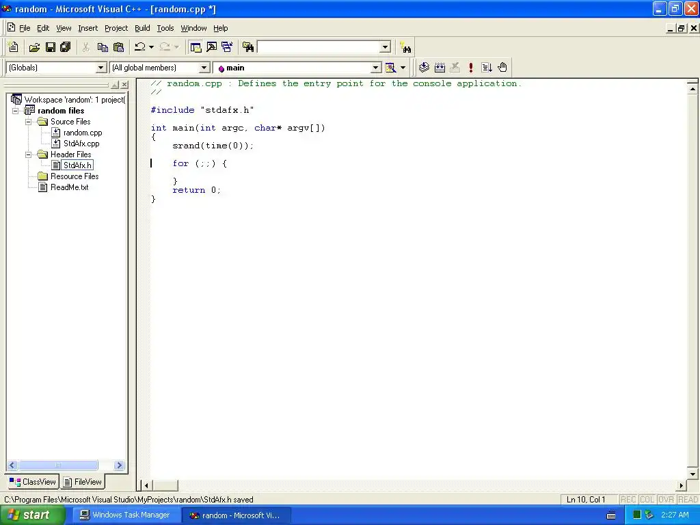Select the Workspace 'random' root node
This screenshot has width=700, height=525.
(75, 100)
